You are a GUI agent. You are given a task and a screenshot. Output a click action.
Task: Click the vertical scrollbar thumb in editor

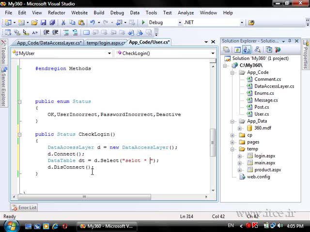pyautogui.click(x=213, y=143)
